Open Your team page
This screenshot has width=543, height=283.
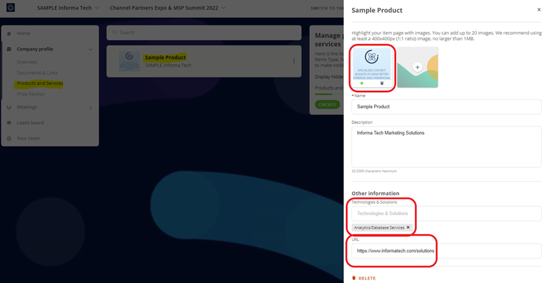(x=28, y=138)
